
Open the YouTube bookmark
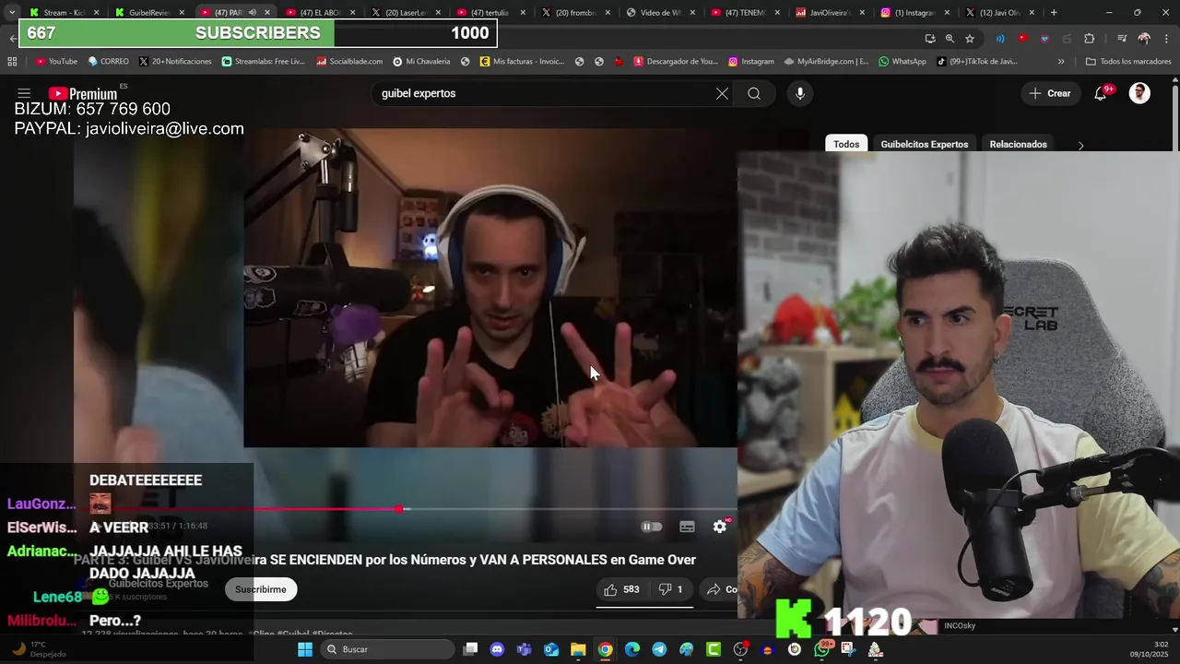pos(56,62)
